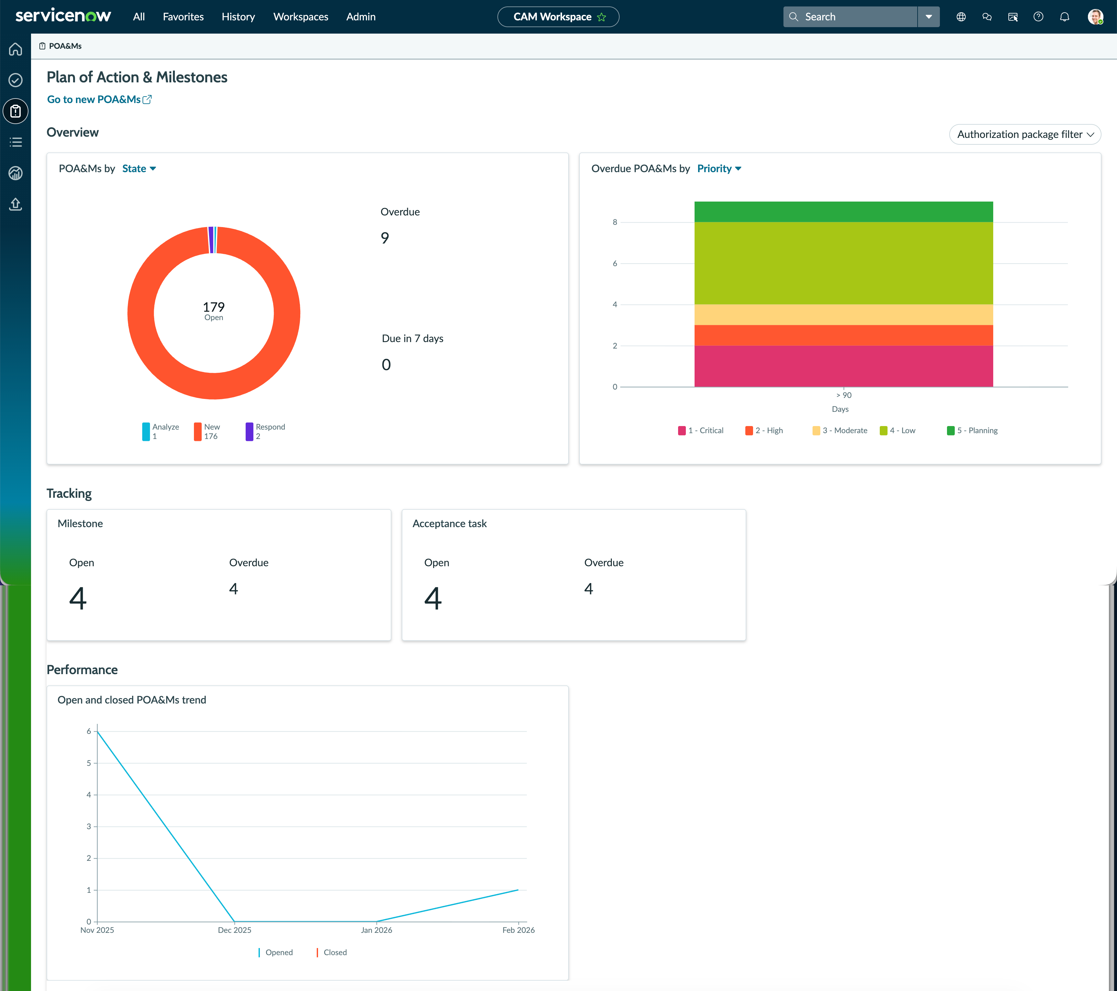
Task: Click the CAM Workspace title pill
Action: [x=558, y=17]
